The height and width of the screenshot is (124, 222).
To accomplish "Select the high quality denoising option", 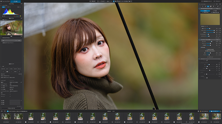I will [x=205, y=11].
